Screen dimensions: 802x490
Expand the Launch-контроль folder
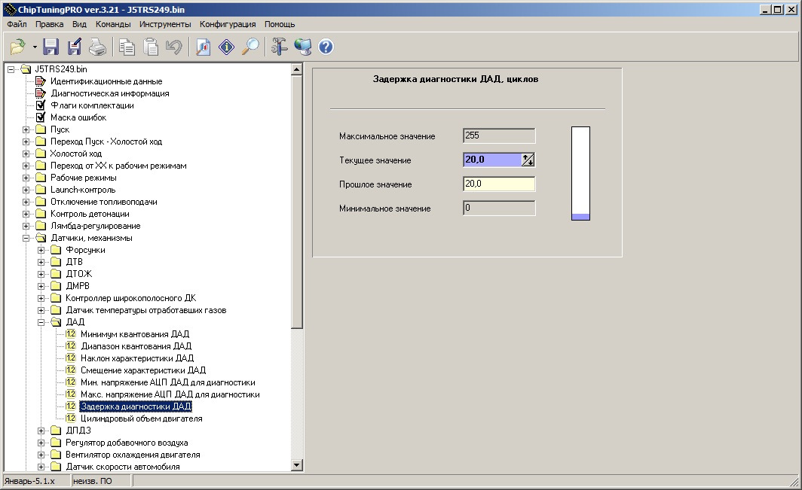tap(26, 190)
